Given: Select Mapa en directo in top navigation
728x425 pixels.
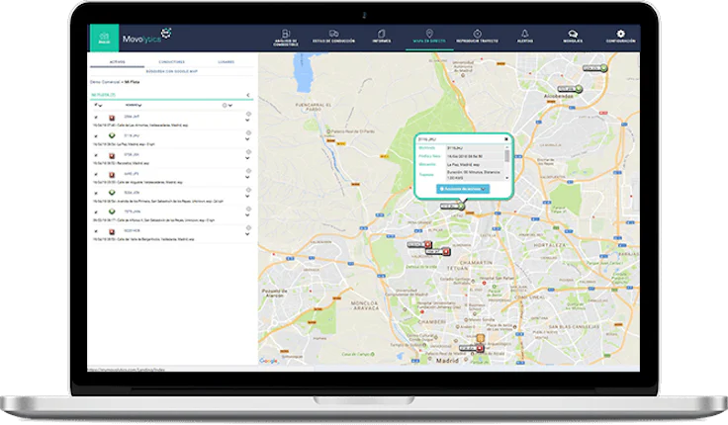Looking at the screenshot, I should (x=429, y=37).
